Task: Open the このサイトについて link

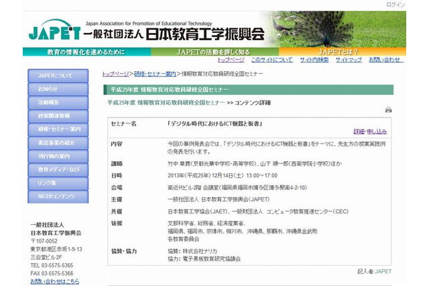Action: click(x=271, y=60)
